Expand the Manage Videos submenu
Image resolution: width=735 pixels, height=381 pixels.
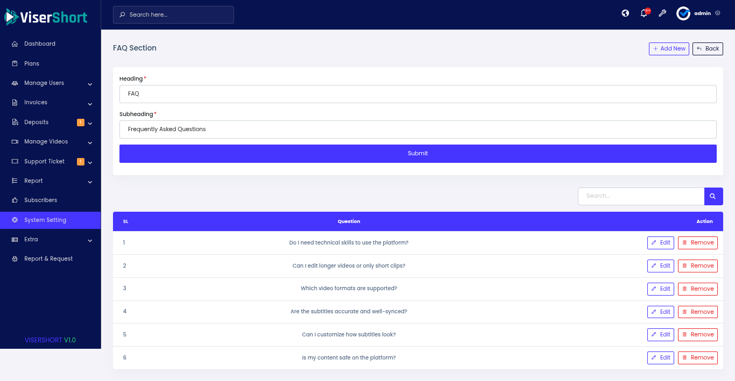50,142
